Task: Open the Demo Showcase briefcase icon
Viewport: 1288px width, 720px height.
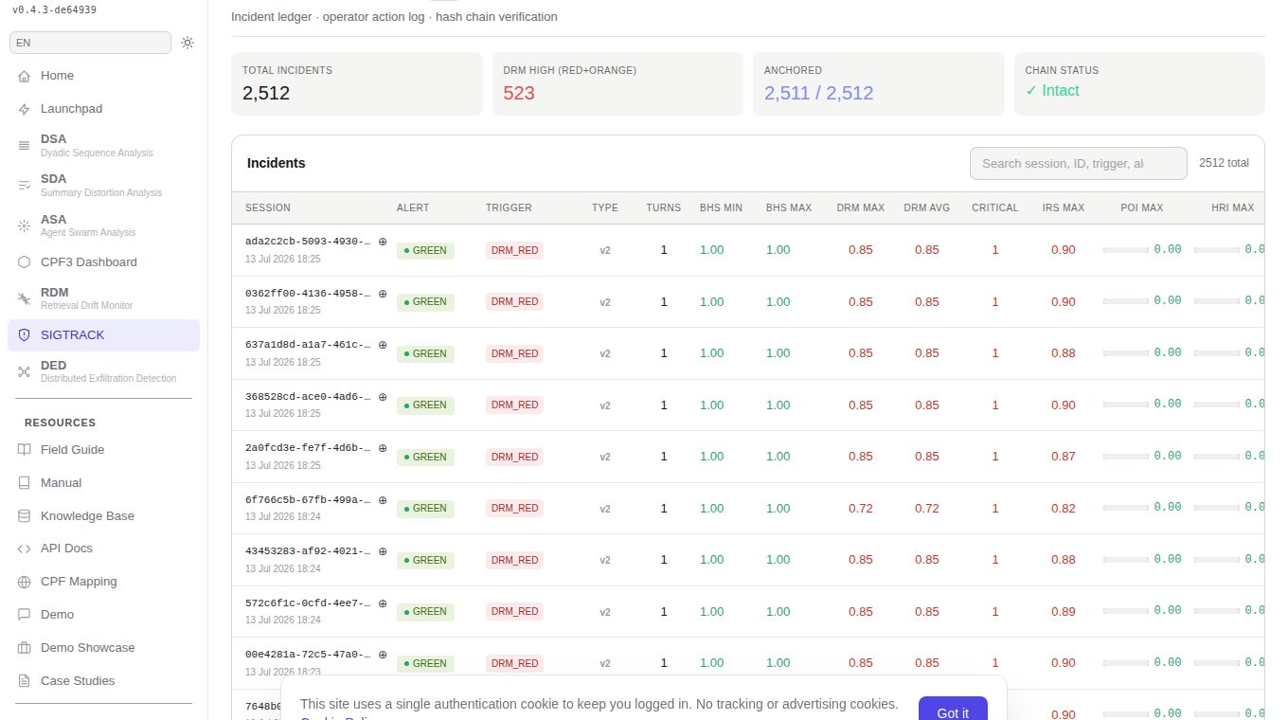Action: coord(24,648)
